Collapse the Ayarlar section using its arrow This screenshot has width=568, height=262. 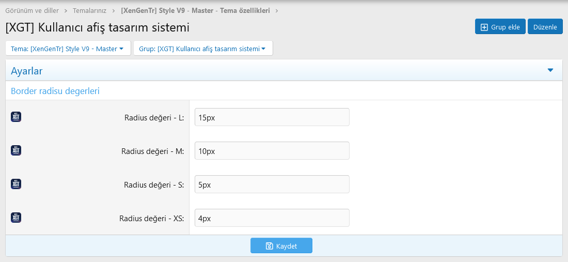coord(550,70)
